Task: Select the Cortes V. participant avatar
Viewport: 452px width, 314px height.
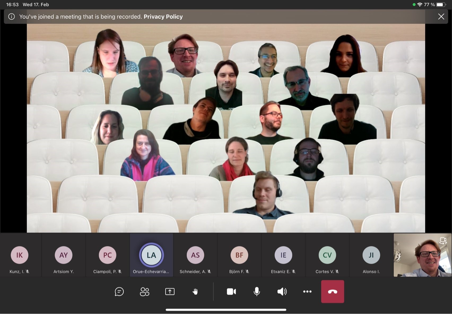Action: click(x=327, y=255)
